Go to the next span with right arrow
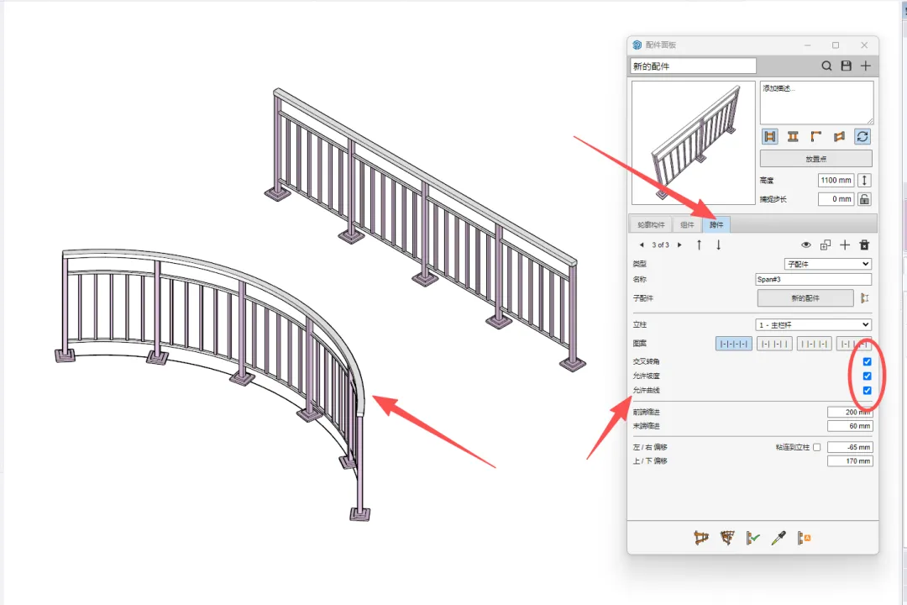 point(679,245)
